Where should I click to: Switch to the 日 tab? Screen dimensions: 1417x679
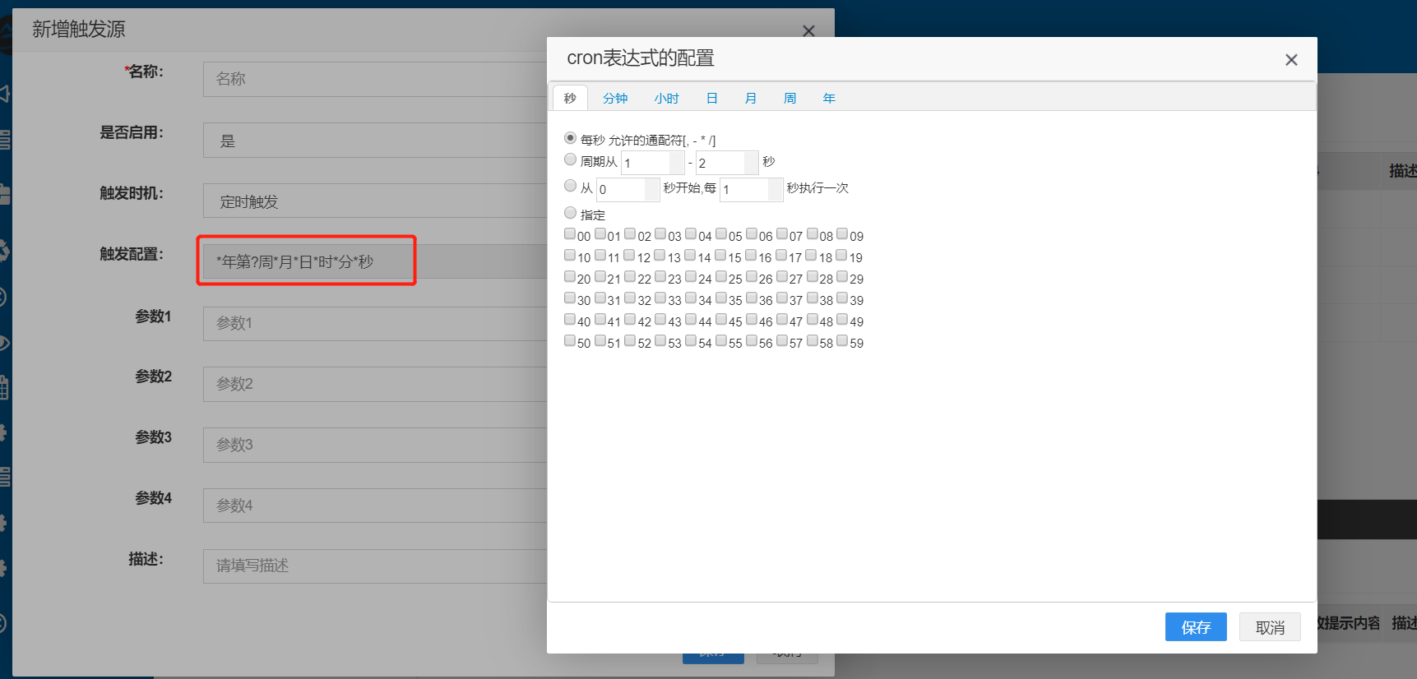[712, 98]
